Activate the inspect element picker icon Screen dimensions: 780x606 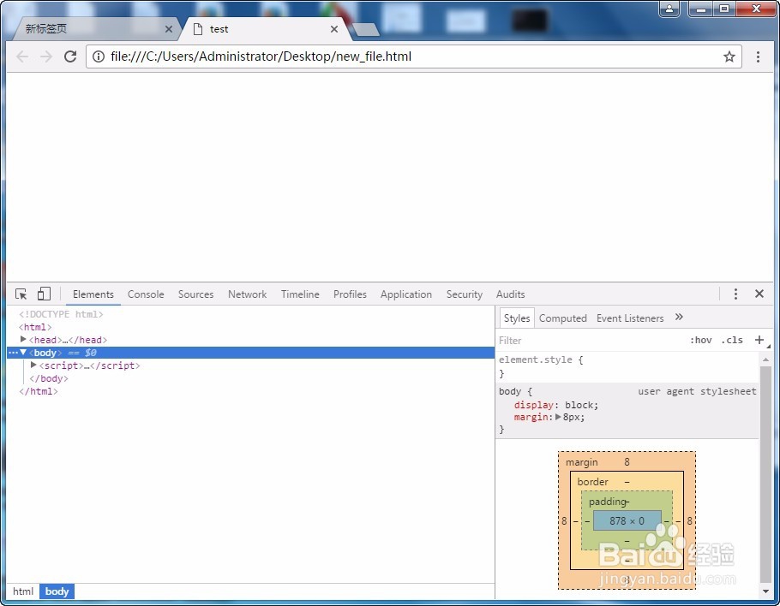tap(21, 294)
